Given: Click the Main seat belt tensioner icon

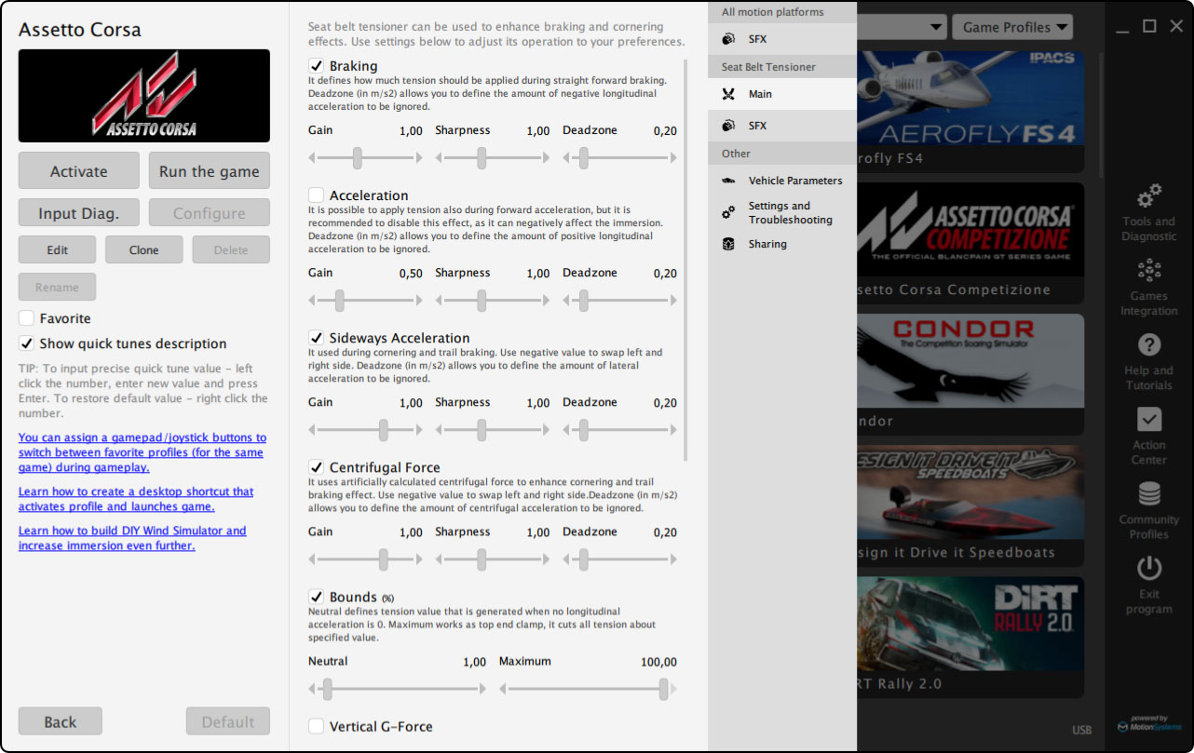Looking at the screenshot, I should pyautogui.click(x=728, y=94).
